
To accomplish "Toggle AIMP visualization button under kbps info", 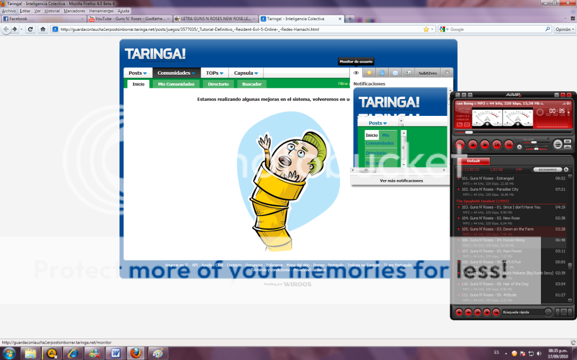I will tap(460, 125).
